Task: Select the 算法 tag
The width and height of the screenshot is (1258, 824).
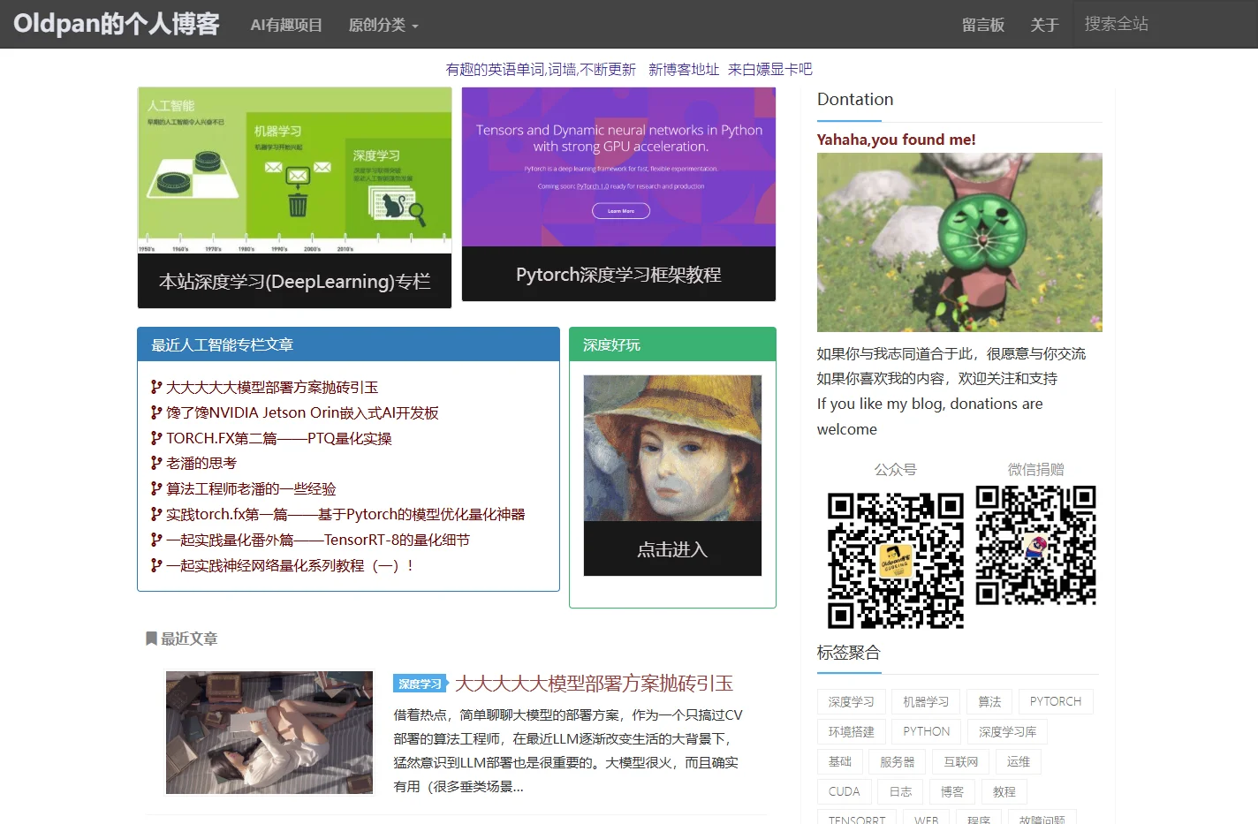Action: pyautogui.click(x=989, y=702)
